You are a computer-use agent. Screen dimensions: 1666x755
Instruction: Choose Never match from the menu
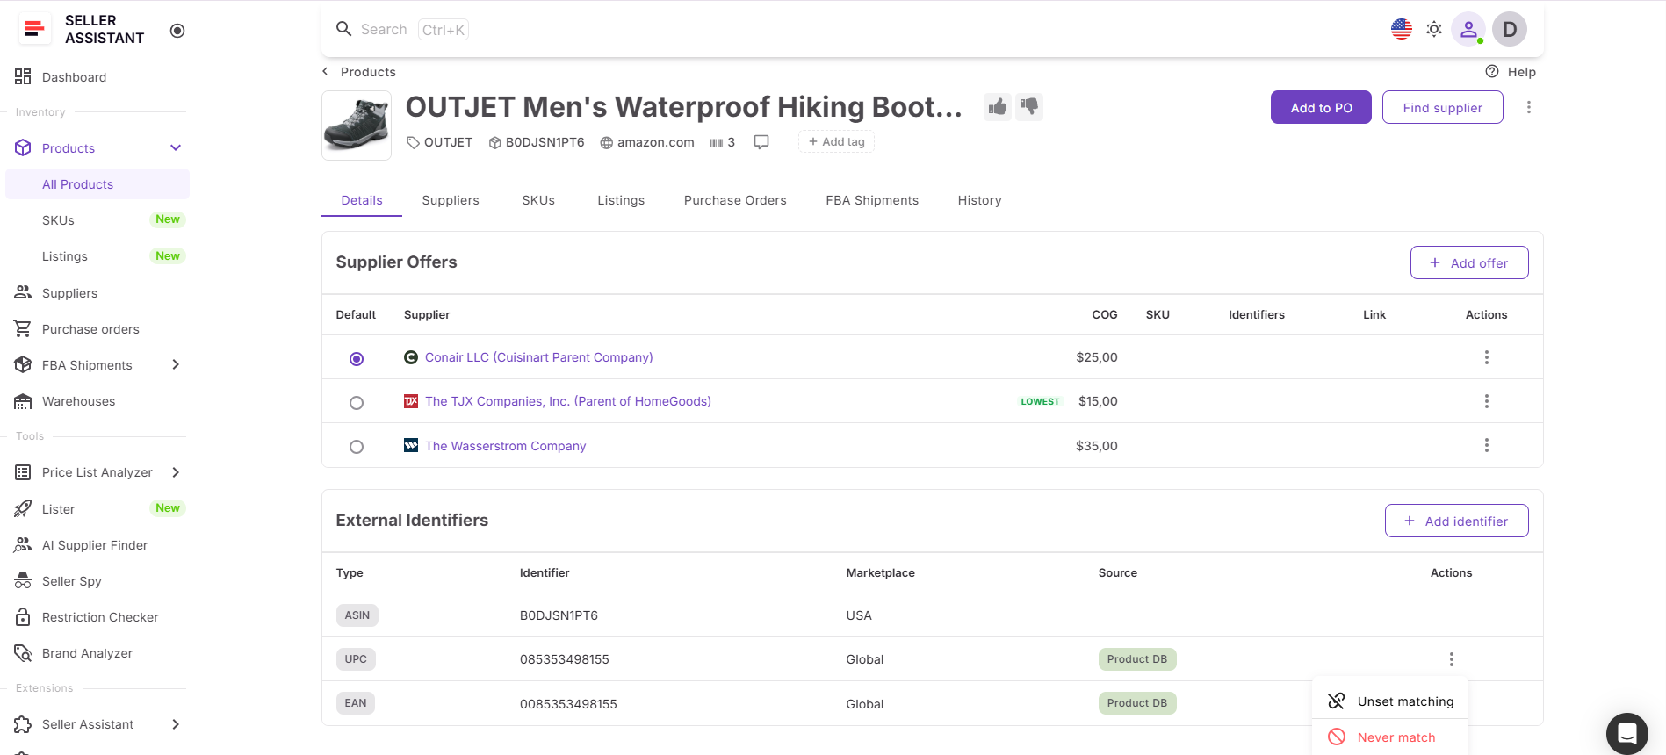(1390, 737)
